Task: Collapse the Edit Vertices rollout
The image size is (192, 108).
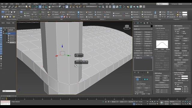Action: [158, 73]
